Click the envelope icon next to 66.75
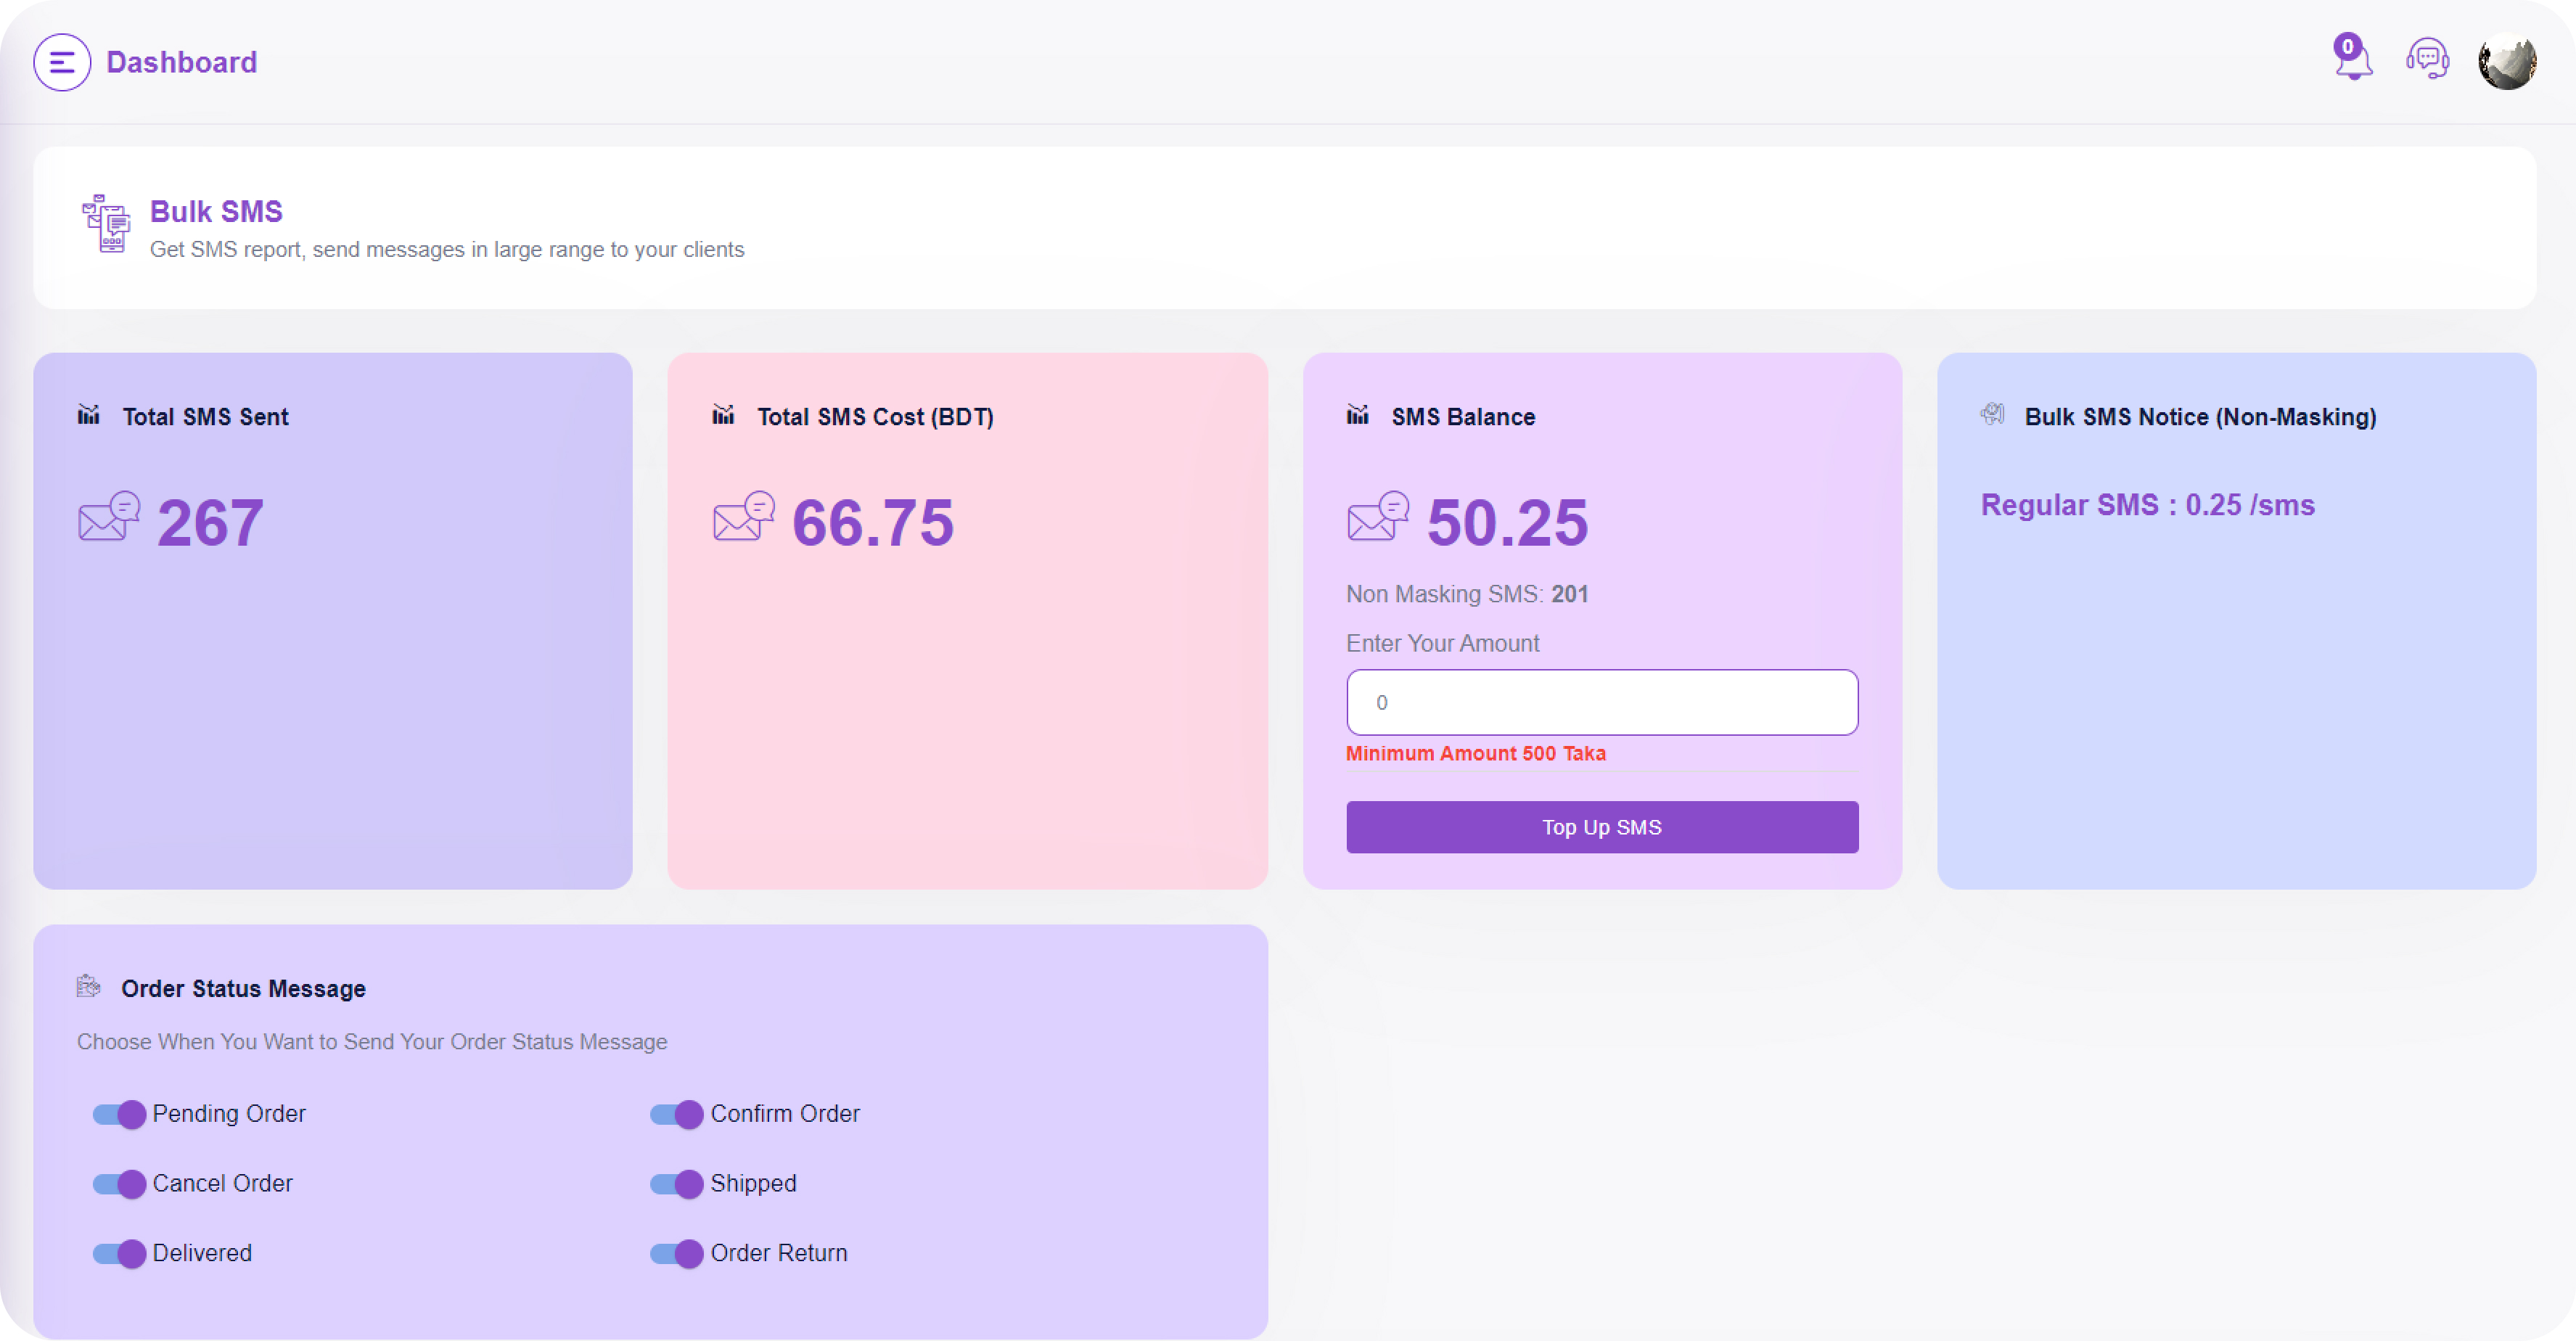Image resolution: width=2576 pixels, height=1341 pixels. click(744, 517)
